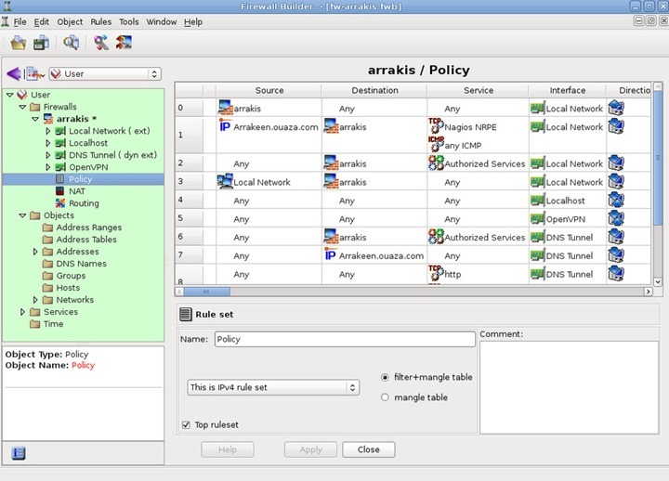669x481 pixels.
Task: Click the Help button in editor panel
Action: pyautogui.click(x=228, y=449)
